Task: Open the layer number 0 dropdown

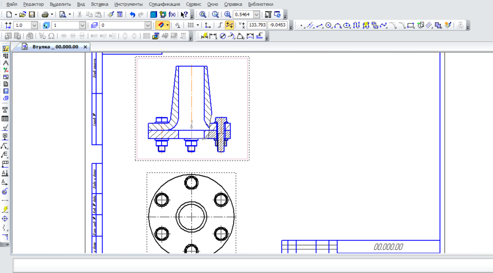Action: (x=148, y=25)
